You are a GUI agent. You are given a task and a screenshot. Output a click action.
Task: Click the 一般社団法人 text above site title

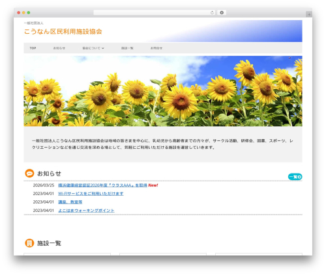pyautogui.click(x=34, y=23)
